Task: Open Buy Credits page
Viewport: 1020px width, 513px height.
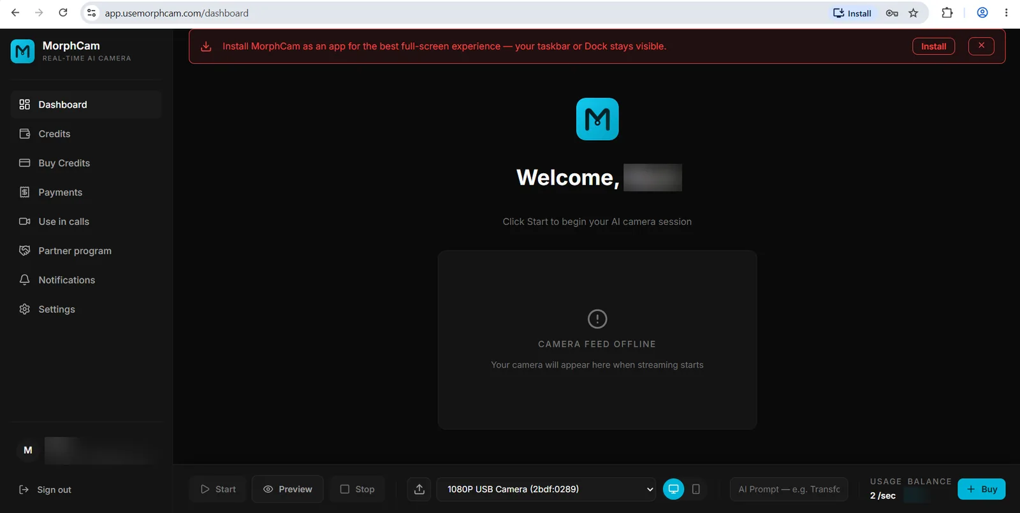Action: point(86,163)
